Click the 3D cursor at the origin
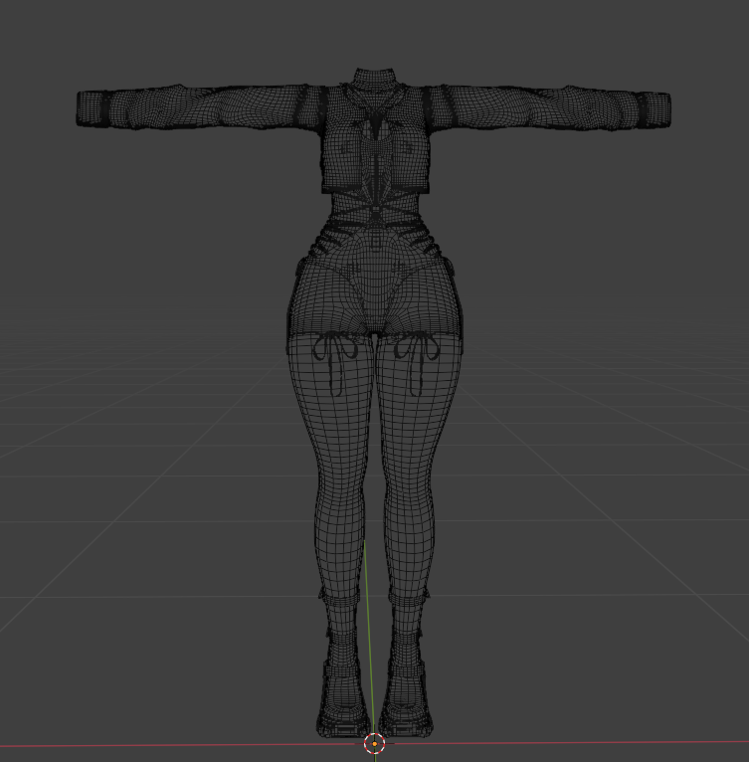This screenshot has width=749, height=762. click(375, 743)
